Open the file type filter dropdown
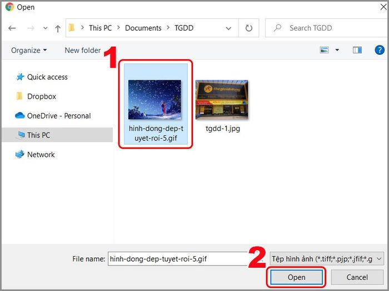 click(x=327, y=259)
